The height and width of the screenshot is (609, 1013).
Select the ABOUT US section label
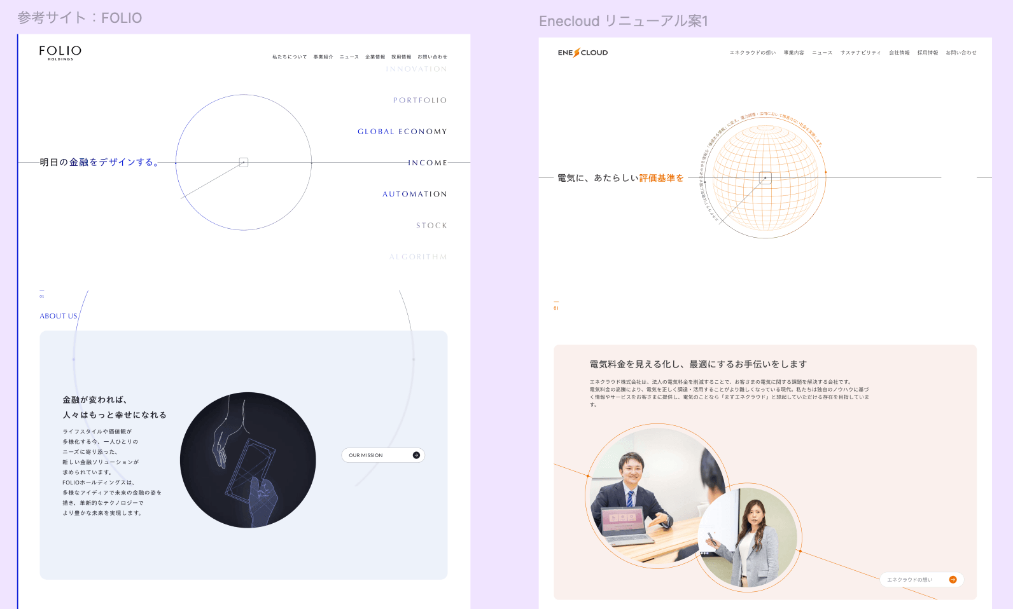(59, 316)
